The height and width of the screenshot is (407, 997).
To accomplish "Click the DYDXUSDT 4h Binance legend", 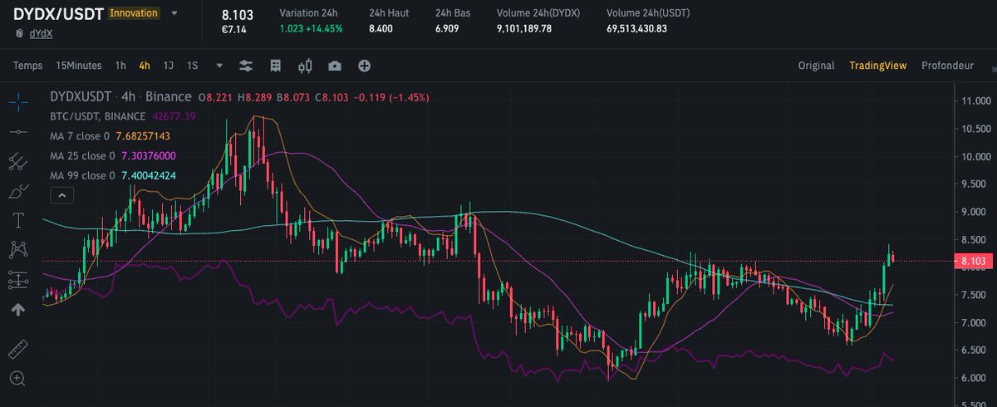I will tap(120, 97).
